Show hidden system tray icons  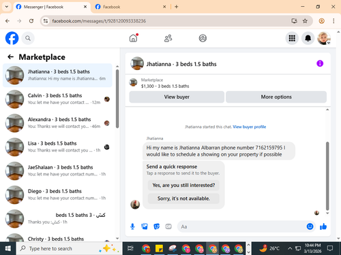tap(290, 249)
